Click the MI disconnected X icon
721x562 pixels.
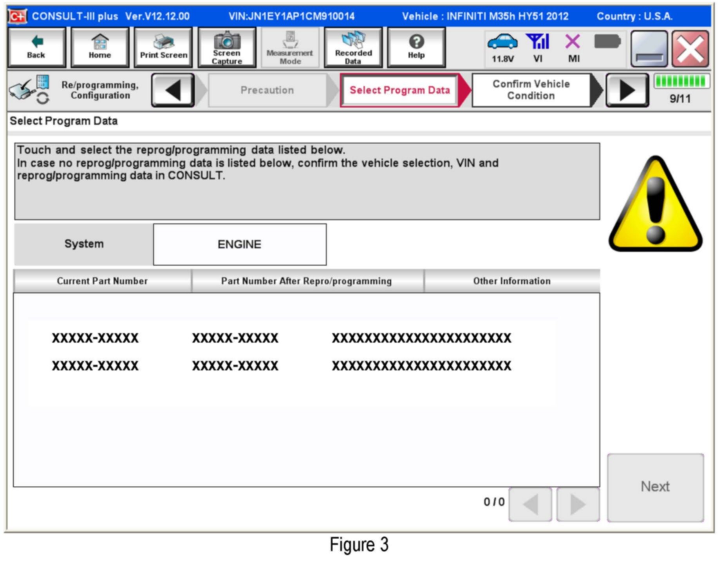[x=573, y=42]
